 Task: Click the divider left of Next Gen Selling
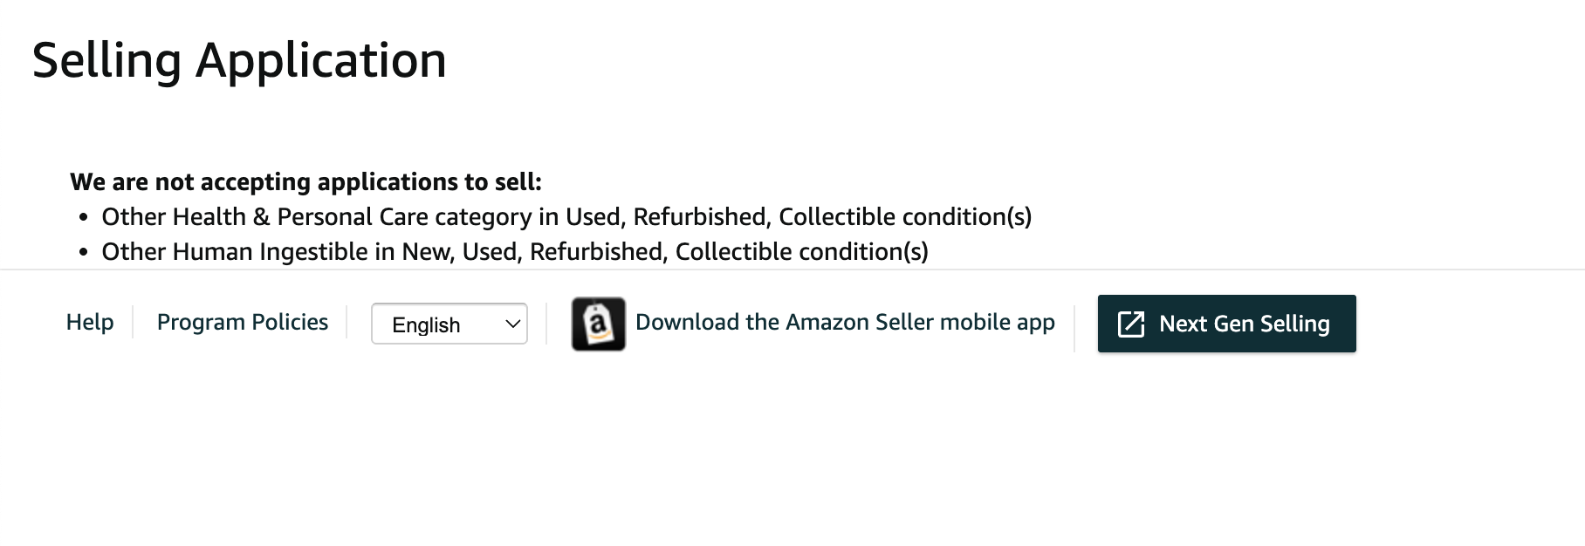[x=1074, y=324]
